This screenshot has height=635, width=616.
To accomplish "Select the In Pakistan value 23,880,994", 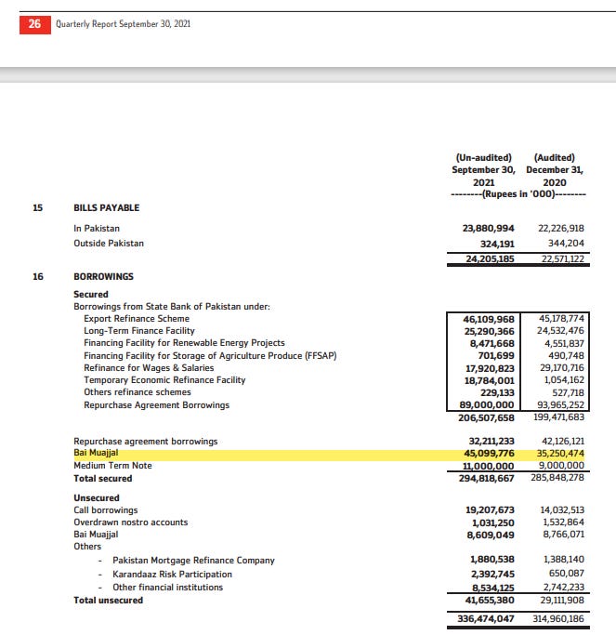I will tap(489, 229).
